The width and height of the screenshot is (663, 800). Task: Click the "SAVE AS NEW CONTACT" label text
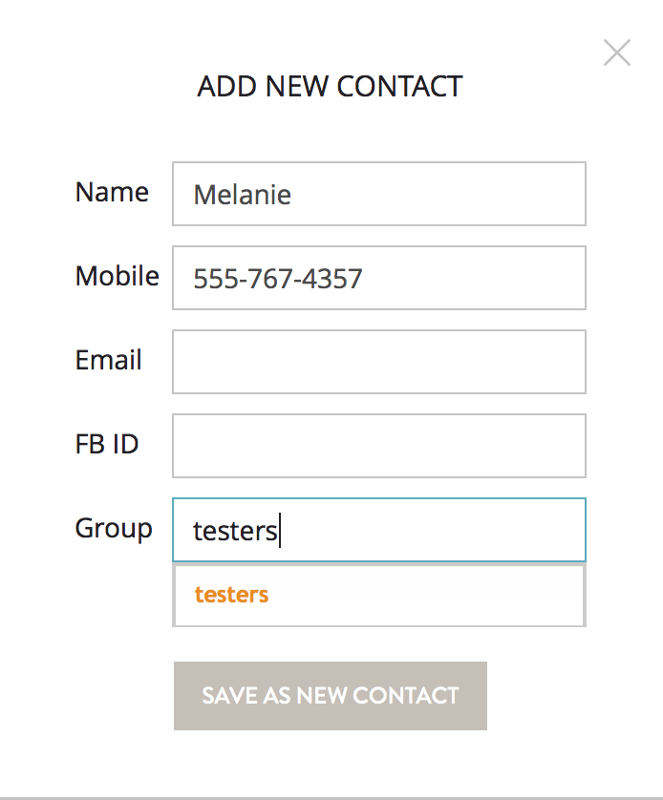(330, 696)
